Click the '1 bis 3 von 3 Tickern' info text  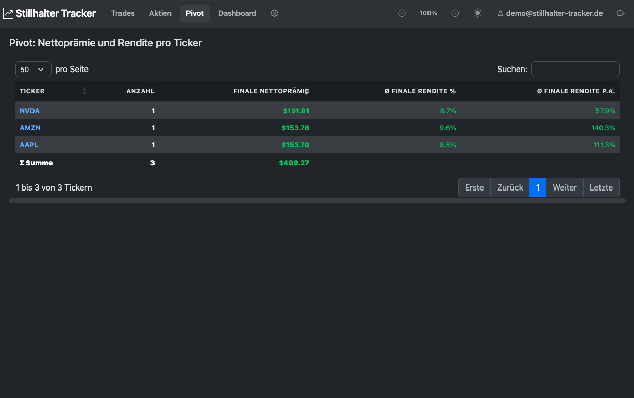click(x=54, y=187)
